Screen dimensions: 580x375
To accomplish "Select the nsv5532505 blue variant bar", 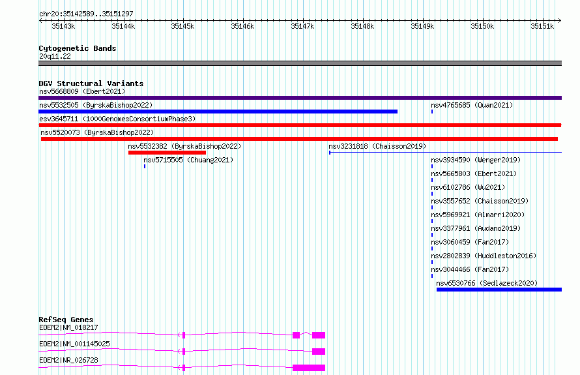I will [x=218, y=112].
